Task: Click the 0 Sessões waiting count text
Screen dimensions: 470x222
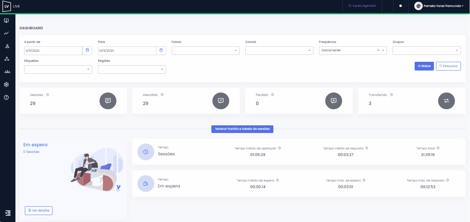Action: [31, 152]
